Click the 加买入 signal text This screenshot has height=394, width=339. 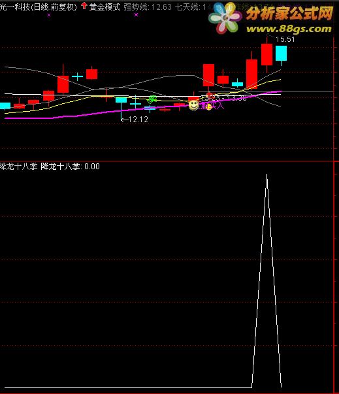(212, 106)
